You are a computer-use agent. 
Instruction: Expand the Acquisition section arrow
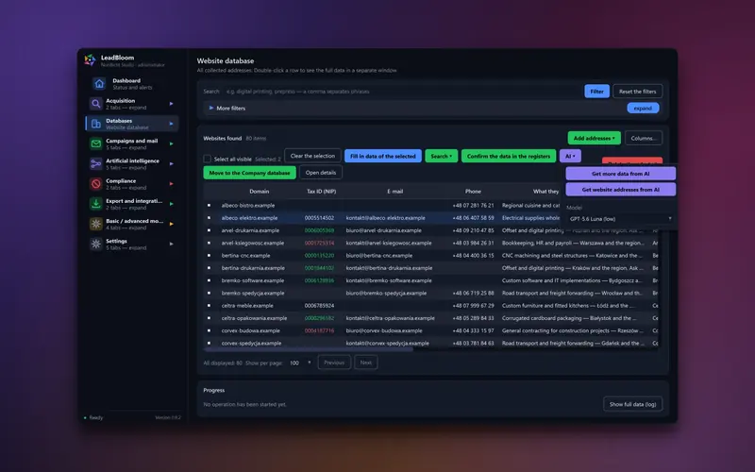(172, 104)
